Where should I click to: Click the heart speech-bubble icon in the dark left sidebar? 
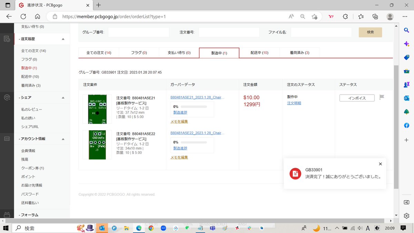[x=7, y=97]
